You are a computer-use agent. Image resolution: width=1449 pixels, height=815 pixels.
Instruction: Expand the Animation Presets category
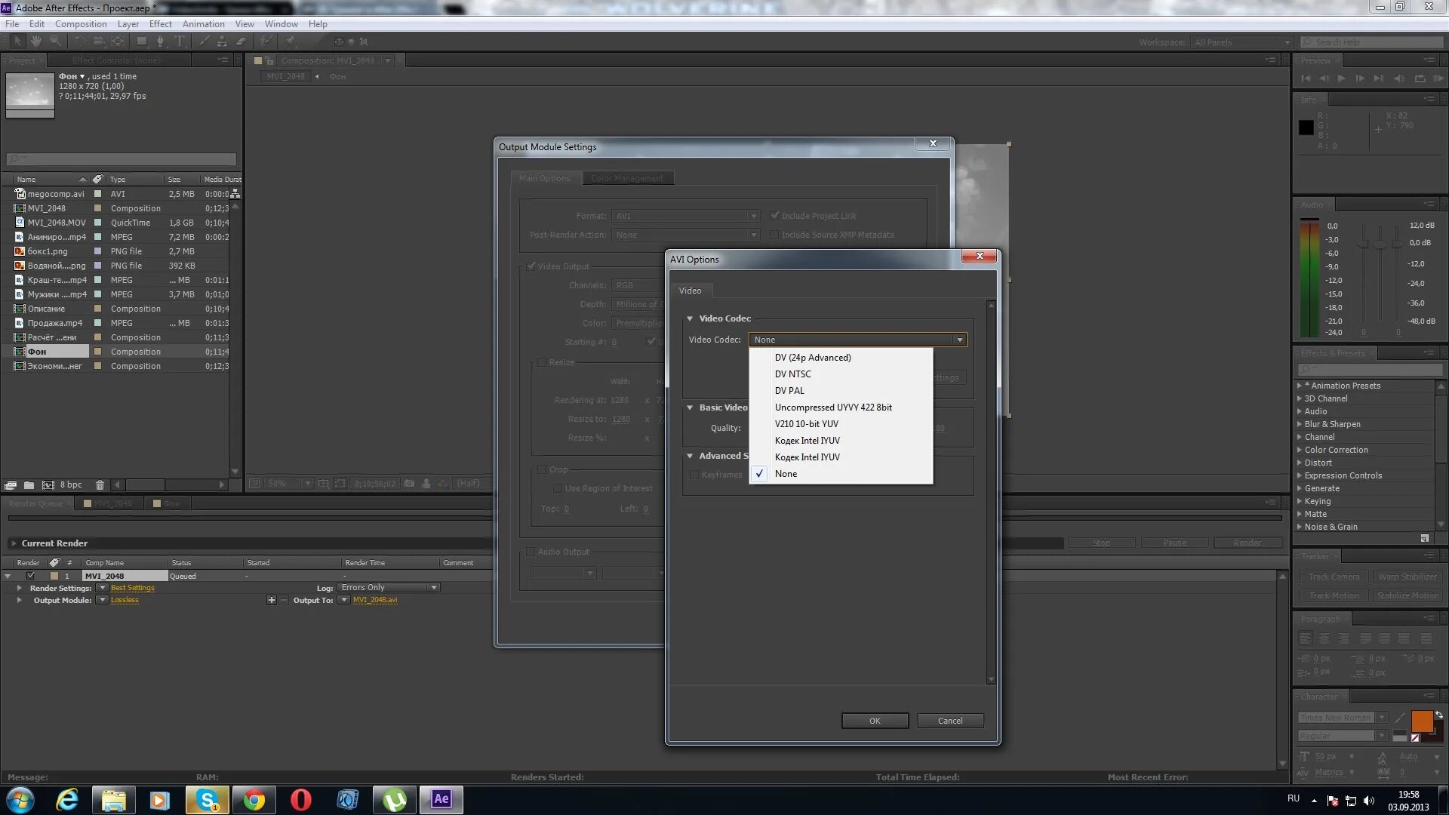pos(1300,386)
